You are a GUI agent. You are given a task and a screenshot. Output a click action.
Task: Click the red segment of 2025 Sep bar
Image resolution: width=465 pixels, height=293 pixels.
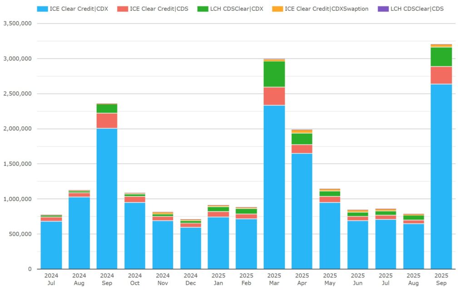441,75
